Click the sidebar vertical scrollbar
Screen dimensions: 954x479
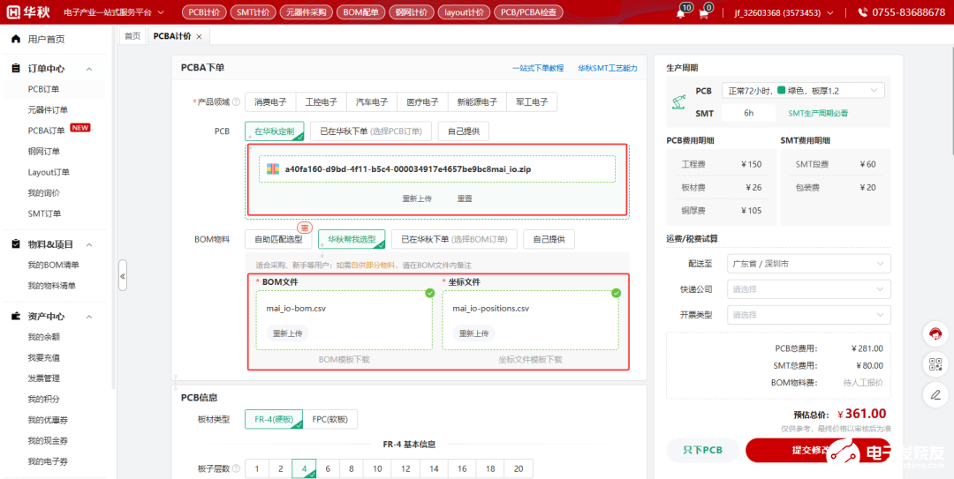[112, 206]
